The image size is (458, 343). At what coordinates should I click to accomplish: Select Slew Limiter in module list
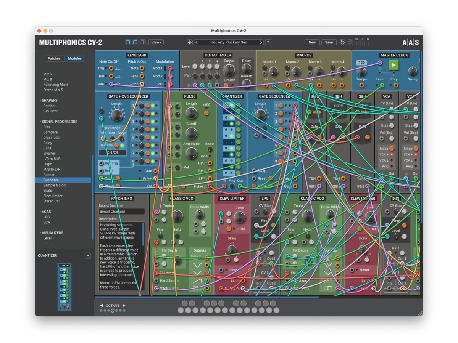click(x=53, y=196)
